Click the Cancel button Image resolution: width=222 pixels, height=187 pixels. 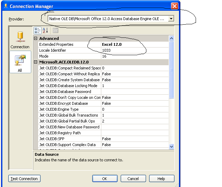pos(133,179)
